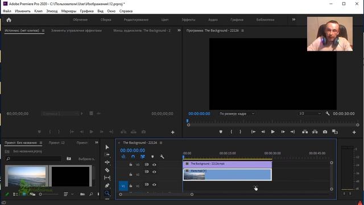
Task: Toggle V2 track output eye
Action: point(154,172)
